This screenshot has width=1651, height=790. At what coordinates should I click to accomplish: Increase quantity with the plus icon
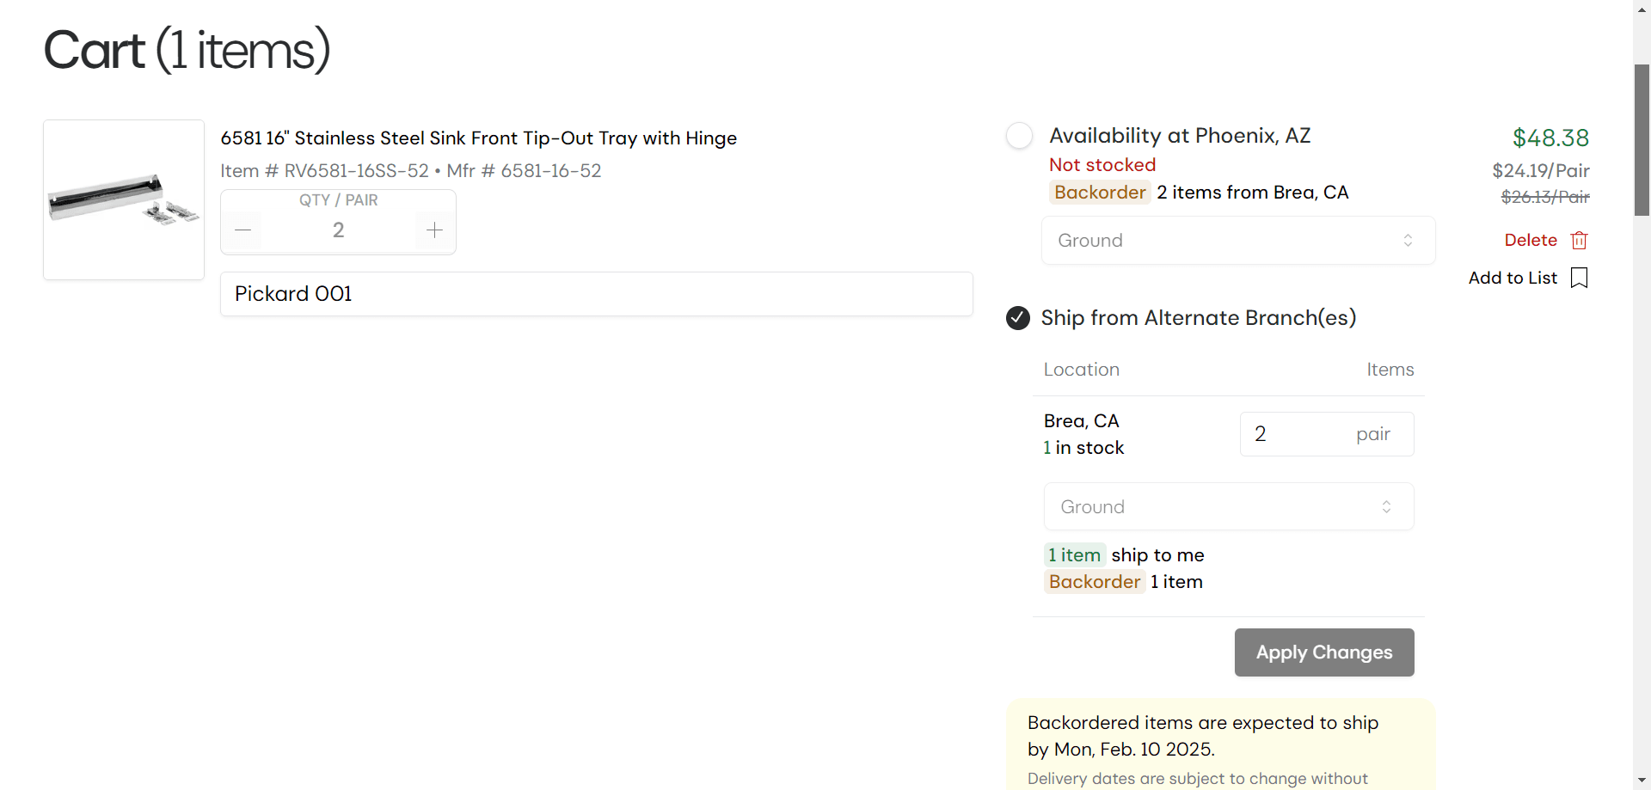click(434, 230)
